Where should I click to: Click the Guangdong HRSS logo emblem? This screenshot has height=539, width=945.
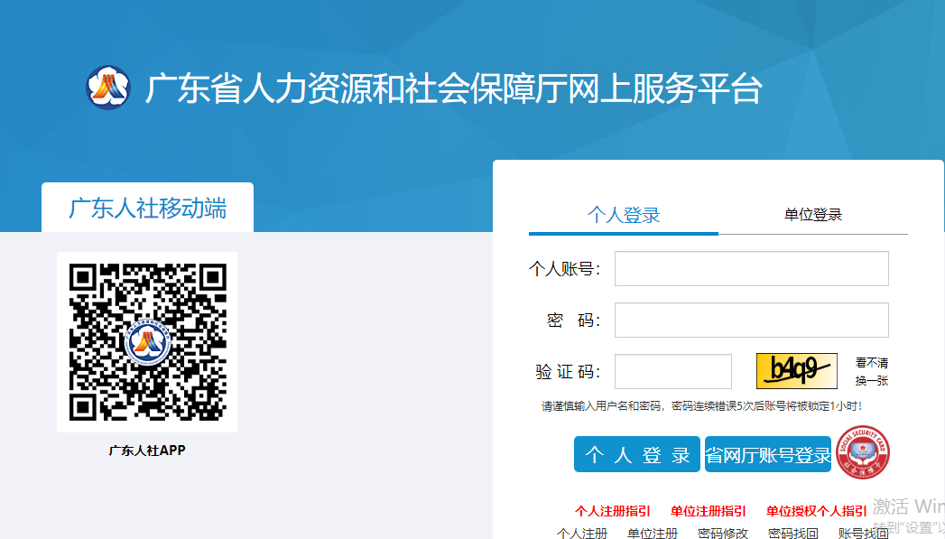tap(108, 88)
